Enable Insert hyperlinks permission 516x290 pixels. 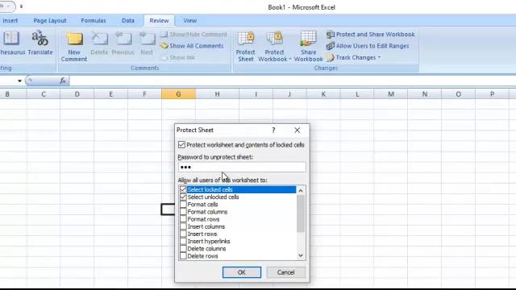183,241
